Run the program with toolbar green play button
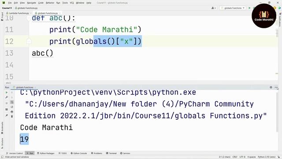The height and width of the screenshot is (159, 282). click(249, 8)
